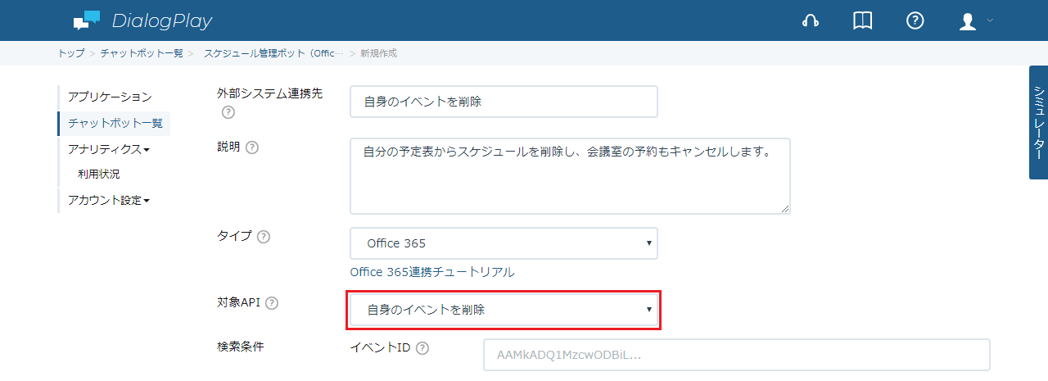Screen dimensions: 1048x381
Task: Open the 対象API dropdown 自身のイベントを削除
Action: pyautogui.click(x=504, y=310)
